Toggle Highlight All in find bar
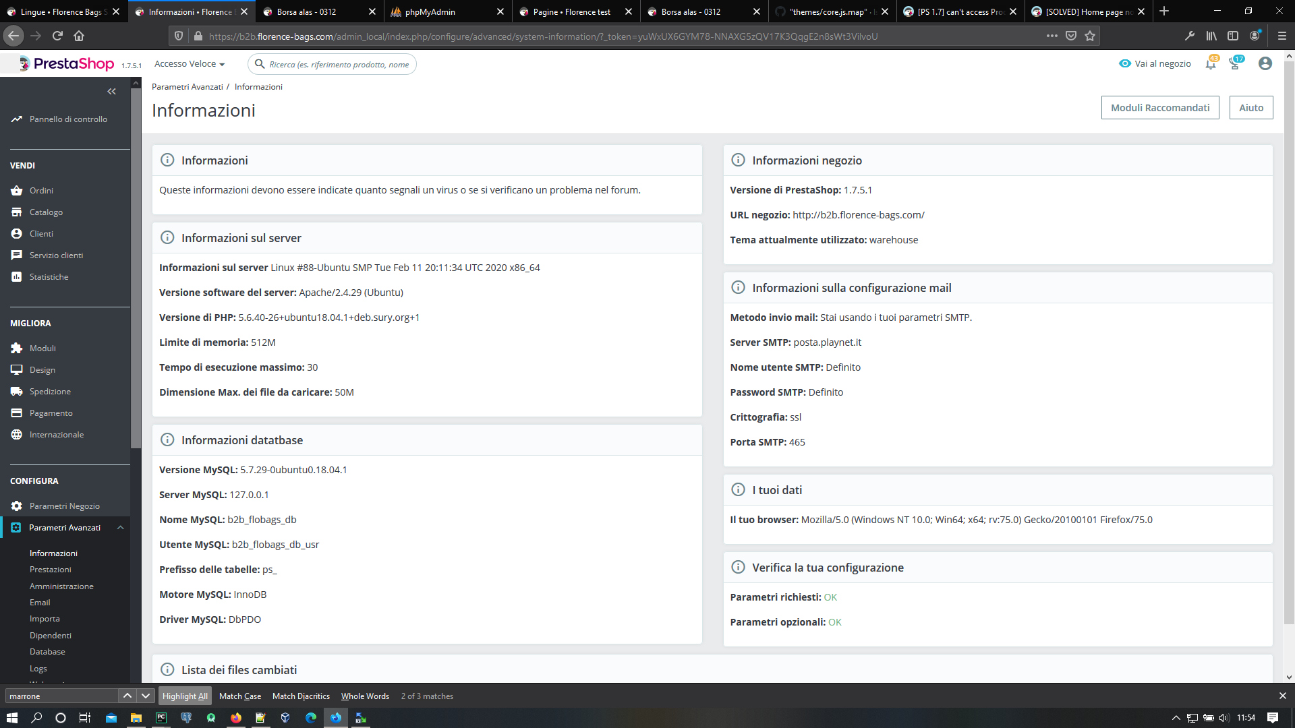The image size is (1295, 728). 185,696
